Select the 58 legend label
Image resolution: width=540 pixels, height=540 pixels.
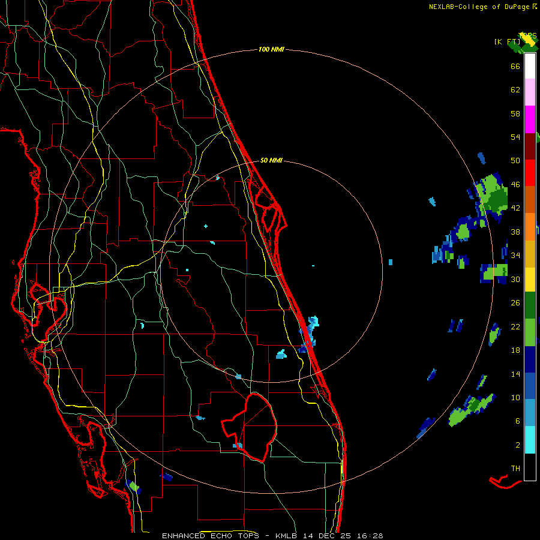(515, 113)
